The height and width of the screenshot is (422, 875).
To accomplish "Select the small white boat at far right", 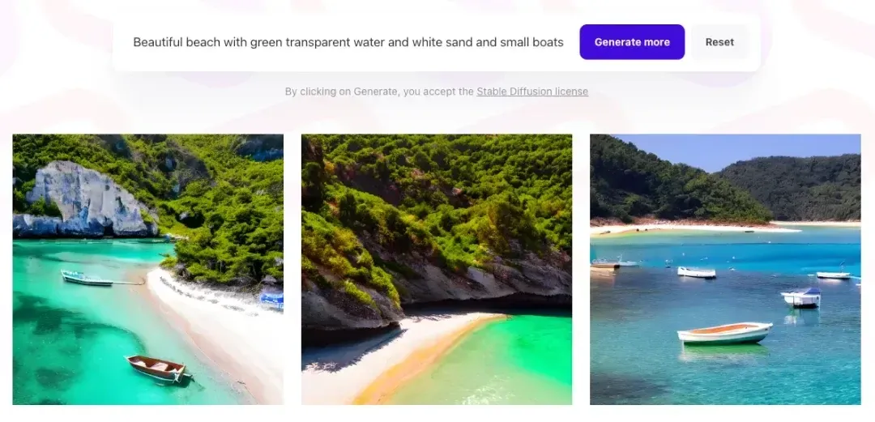I will (834, 275).
